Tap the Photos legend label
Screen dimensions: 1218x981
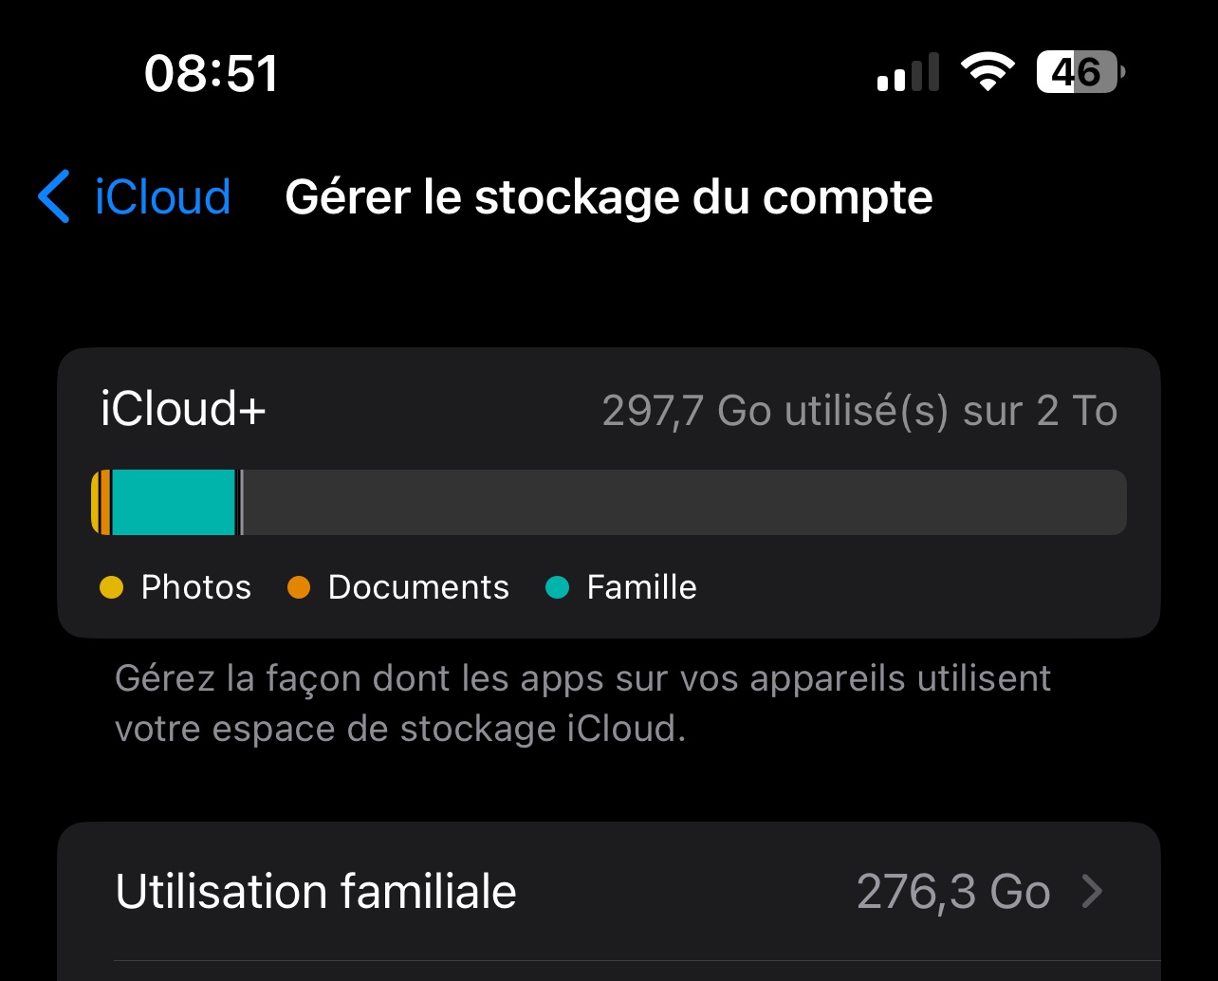[x=195, y=588]
